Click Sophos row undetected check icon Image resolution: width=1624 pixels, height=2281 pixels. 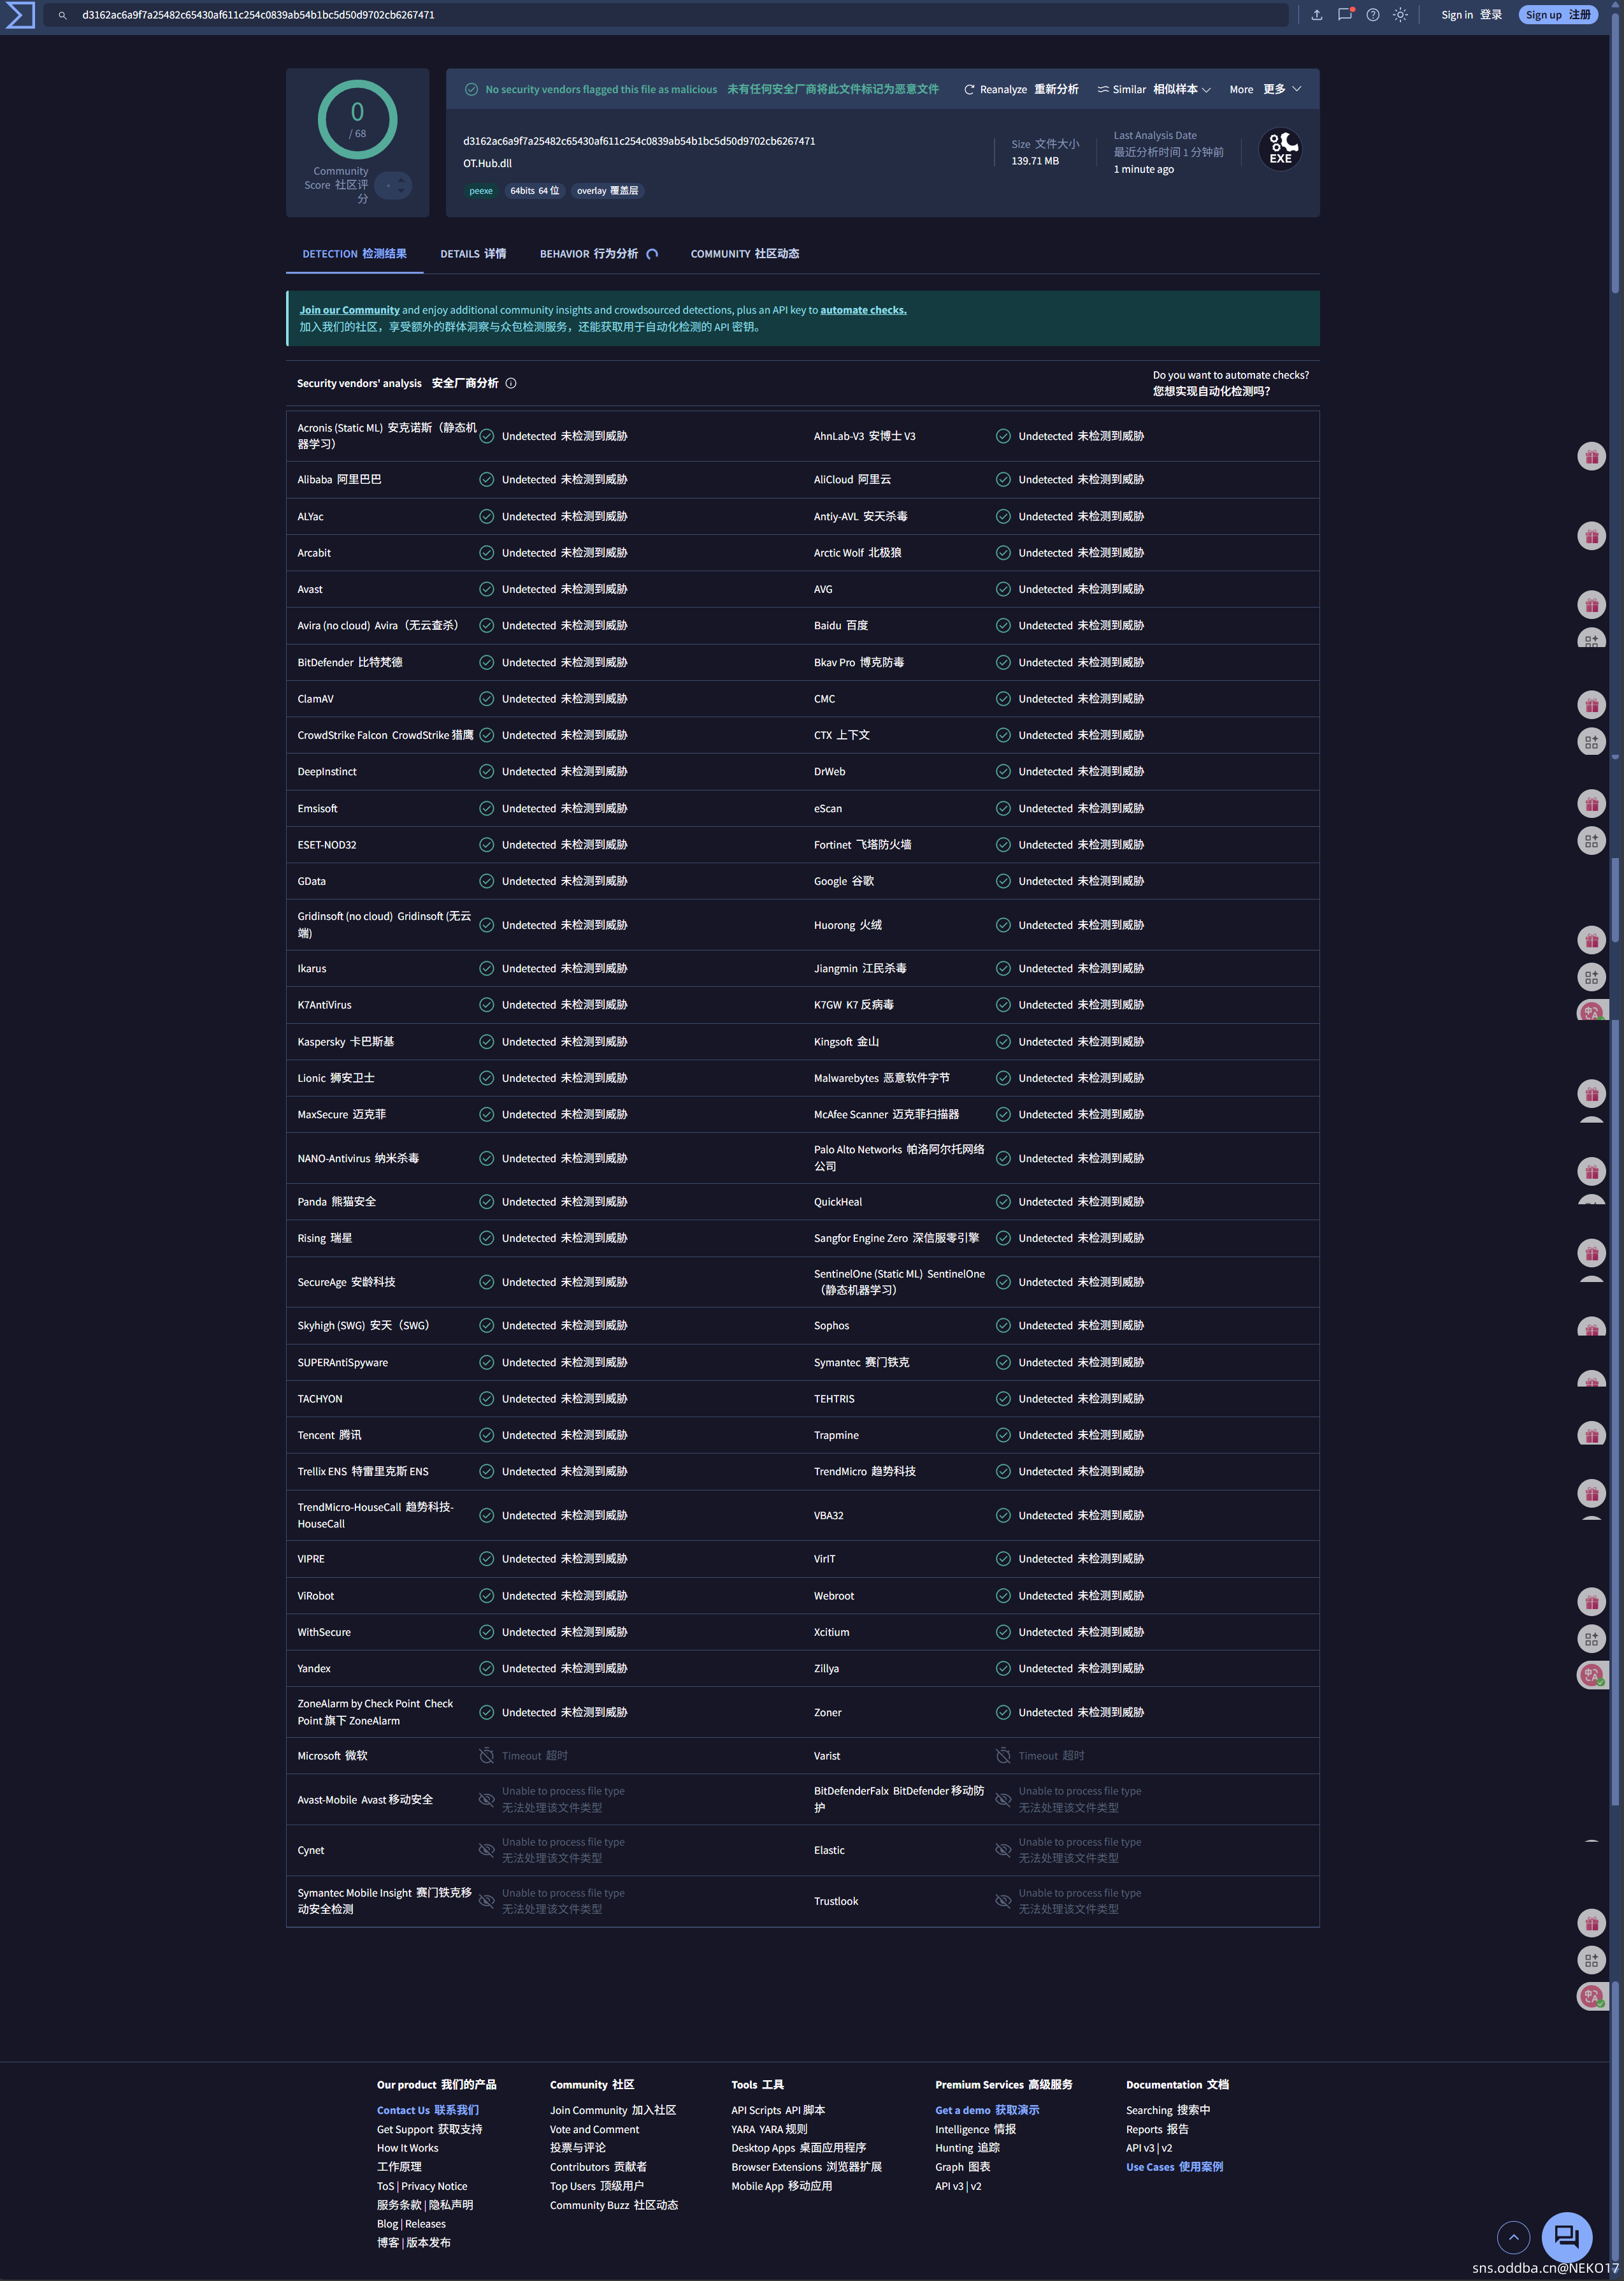(x=1003, y=1325)
